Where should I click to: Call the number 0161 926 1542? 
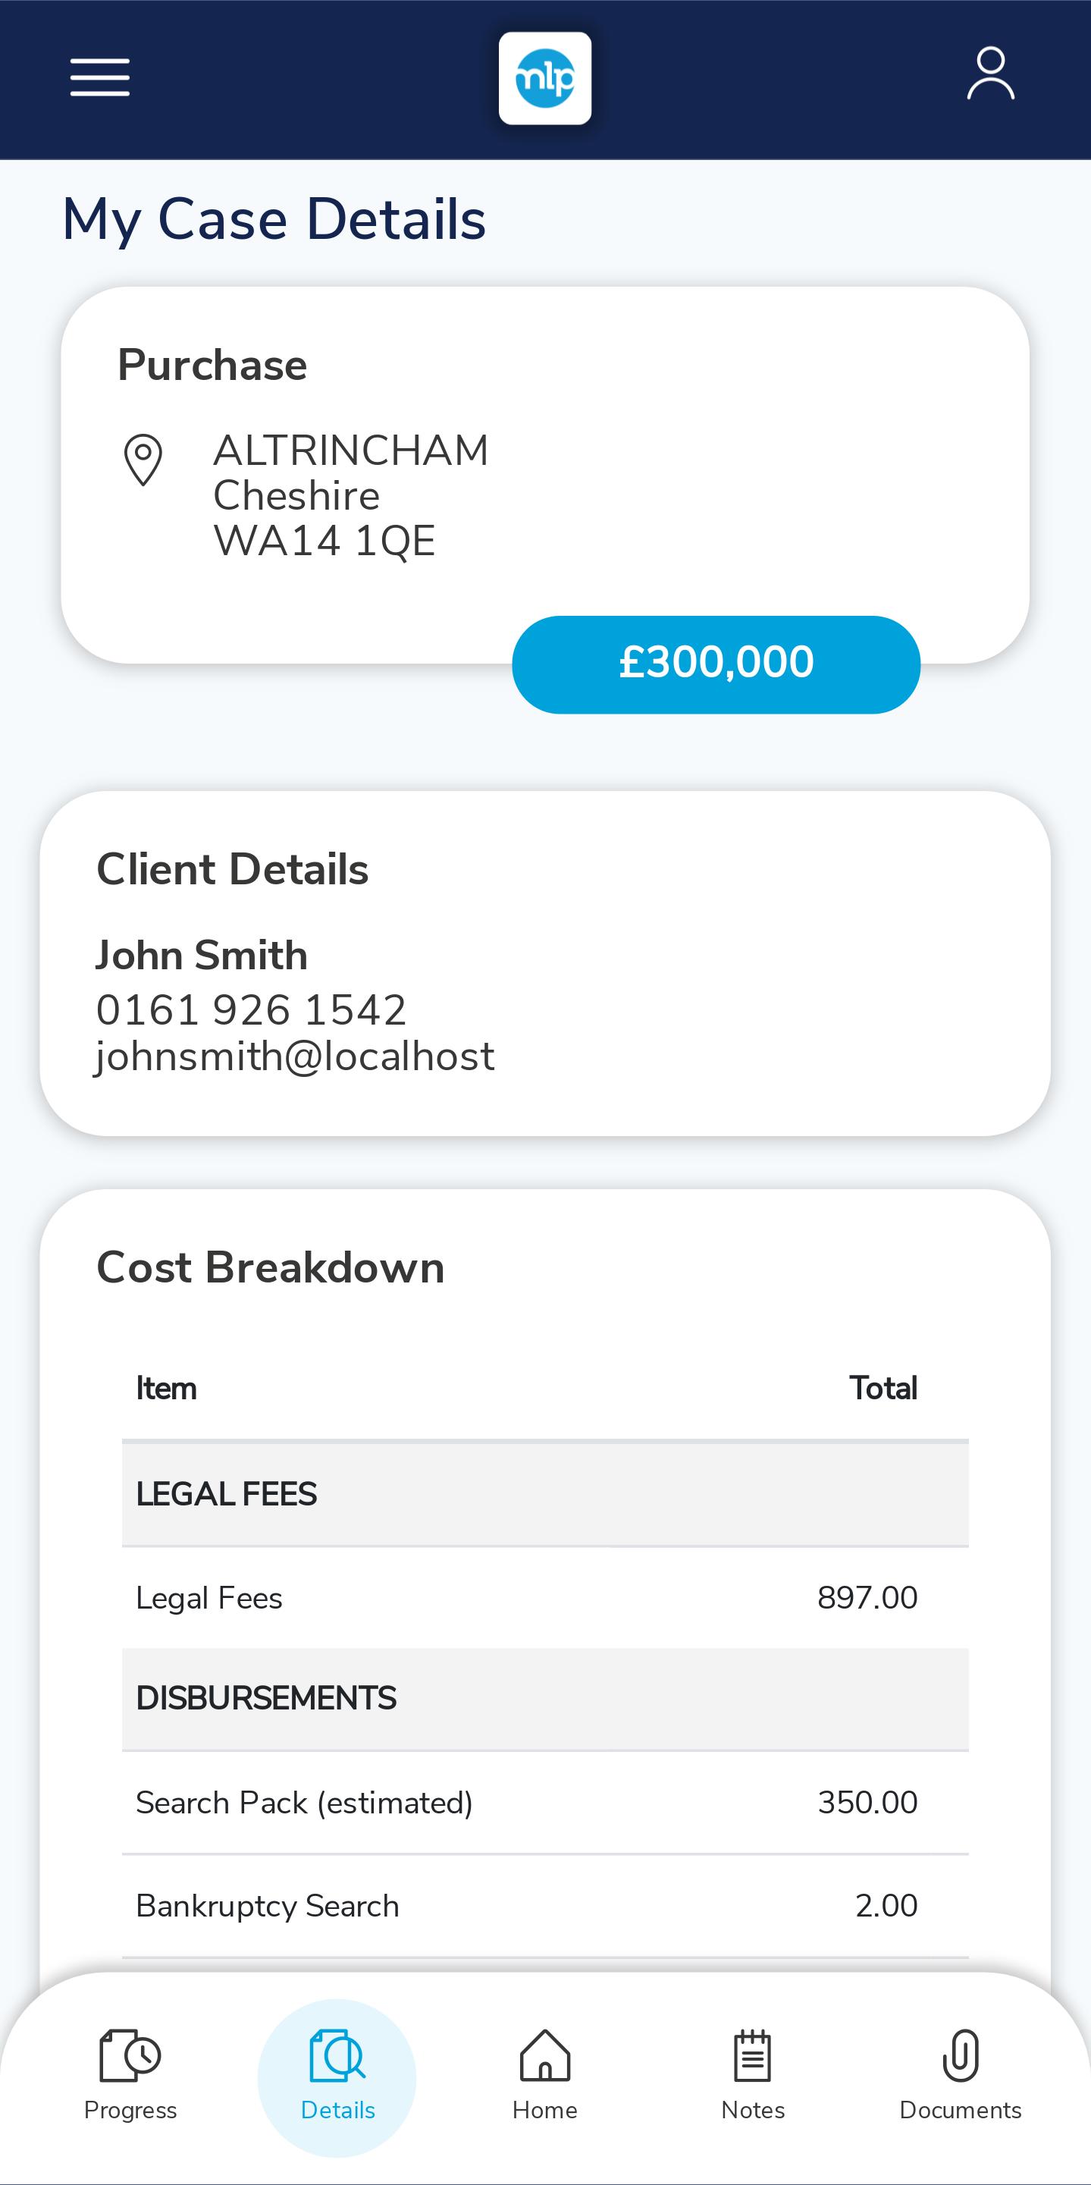(x=251, y=1009)
